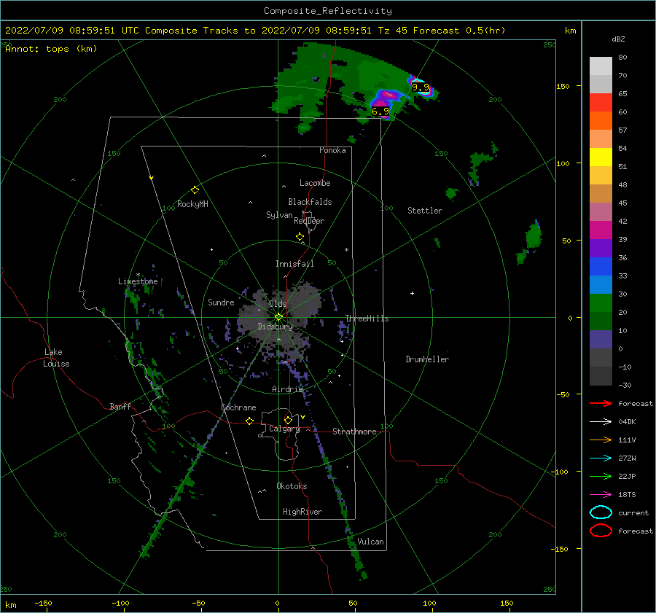Click the yellow diamond marker beside RockyMH

(x=195, y=190)
